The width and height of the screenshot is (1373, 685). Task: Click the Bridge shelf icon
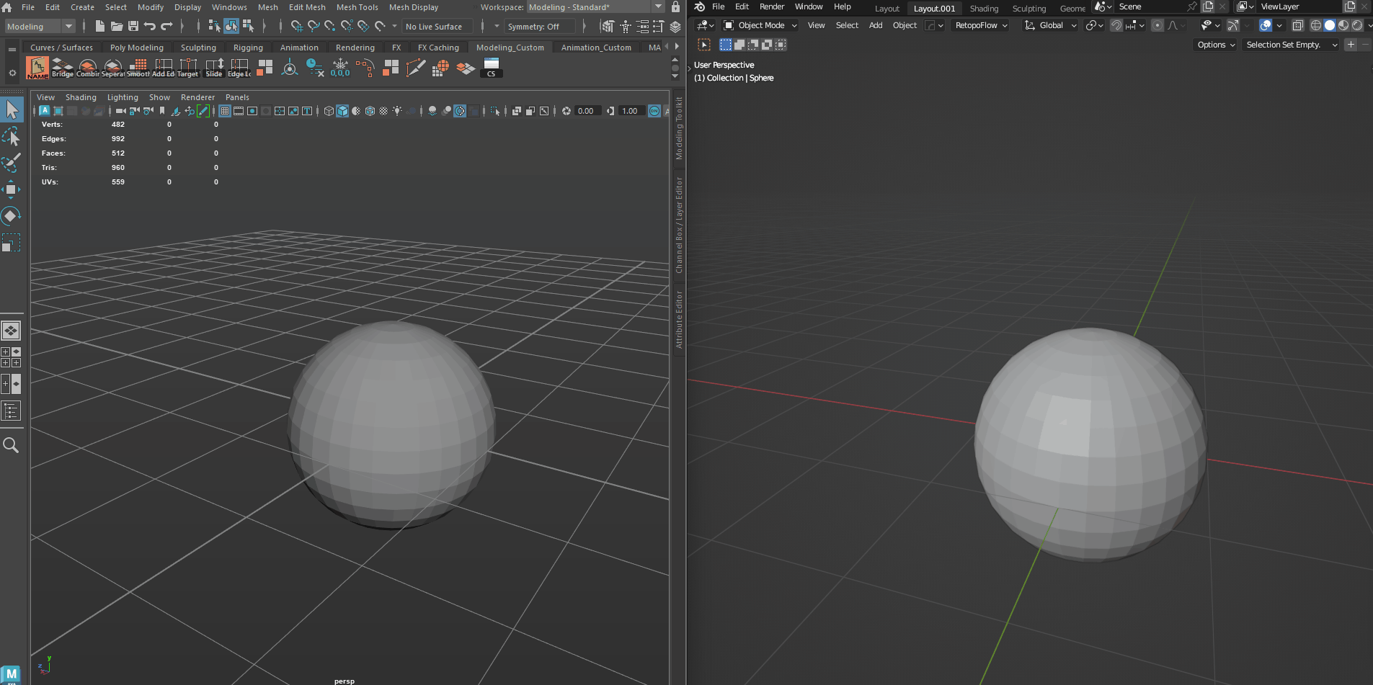tap(63, 68)
